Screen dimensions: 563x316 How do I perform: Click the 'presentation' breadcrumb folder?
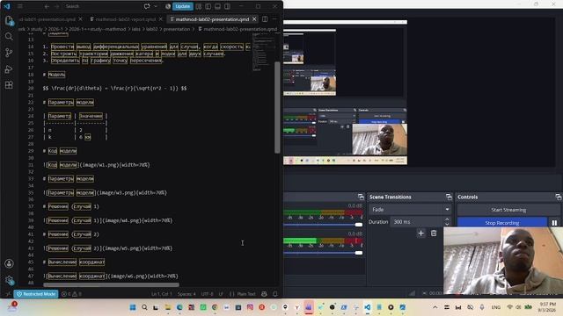176,29
